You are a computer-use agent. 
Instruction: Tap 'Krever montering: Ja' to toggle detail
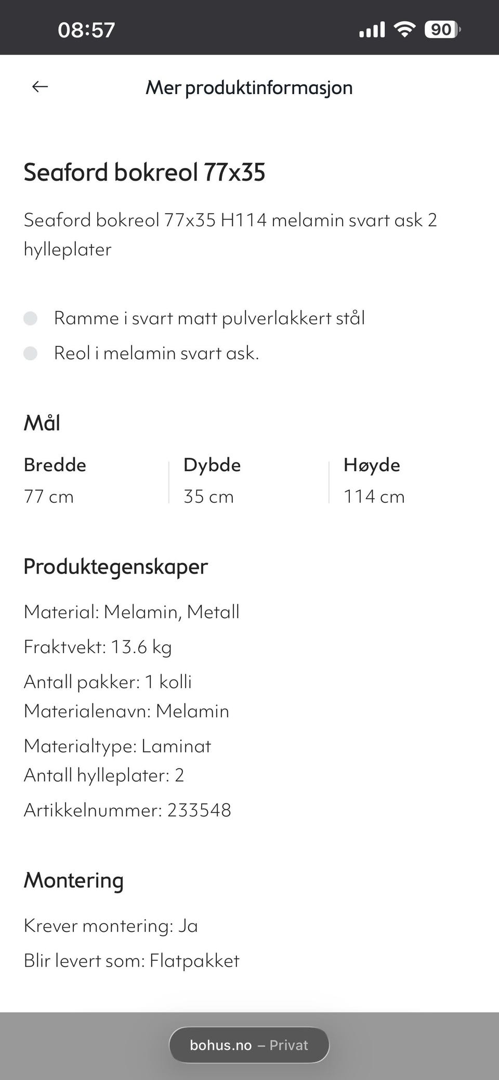(111, 926)
